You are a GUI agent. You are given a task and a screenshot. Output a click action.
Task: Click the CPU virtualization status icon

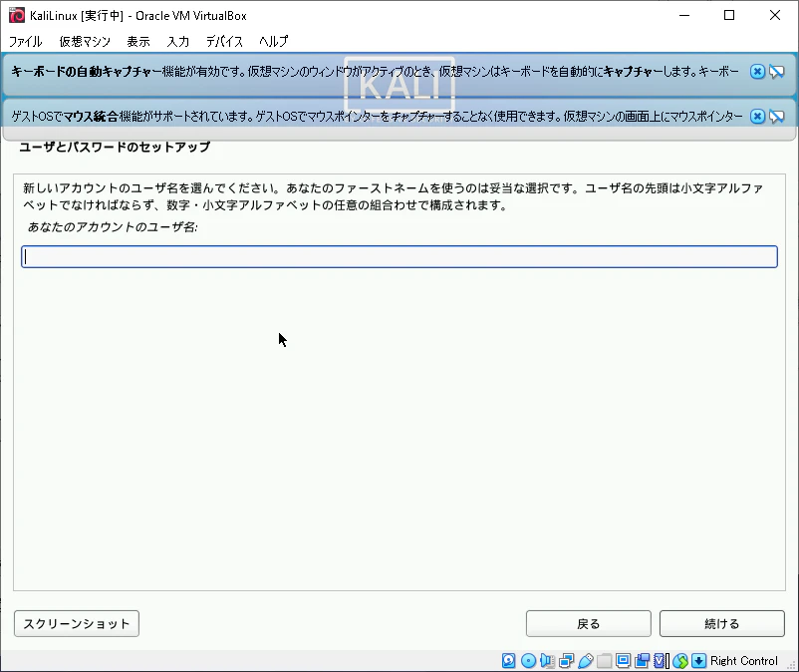click(x=661, y=661)
